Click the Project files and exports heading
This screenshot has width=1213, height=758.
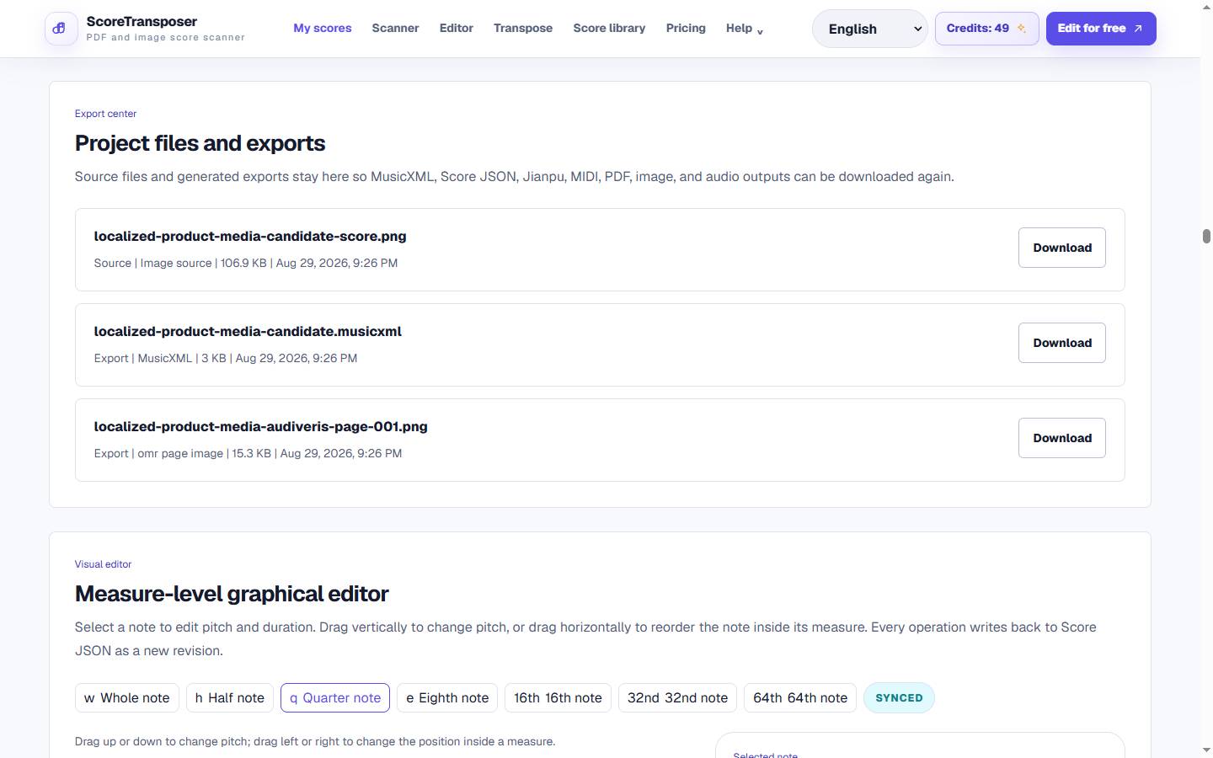(x=200, y=143)
